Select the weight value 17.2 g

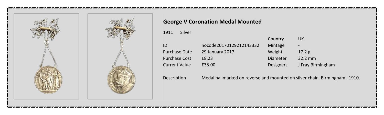pyautogui.click(x=304, y=52)
